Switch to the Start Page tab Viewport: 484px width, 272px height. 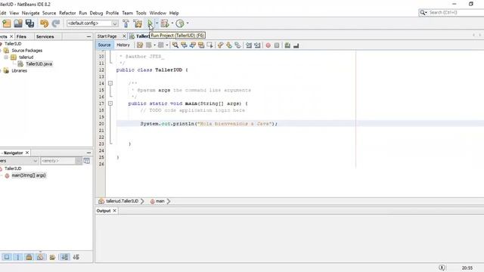click(107, 36)
